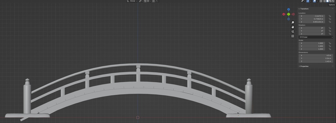Click the Location Z value field
This screenshot has height=123, width=336.
point(312,22)
